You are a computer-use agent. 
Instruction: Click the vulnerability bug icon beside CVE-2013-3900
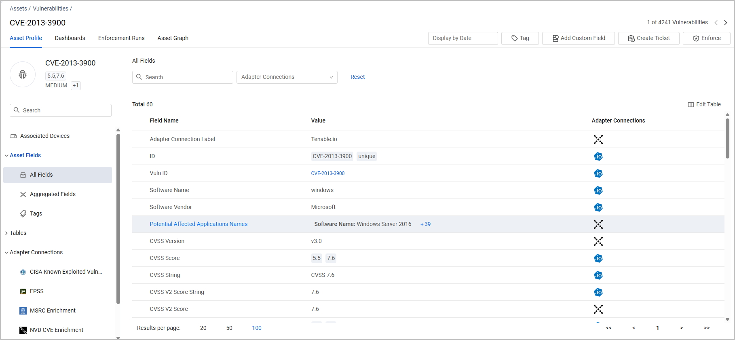(x=23, y=74)
